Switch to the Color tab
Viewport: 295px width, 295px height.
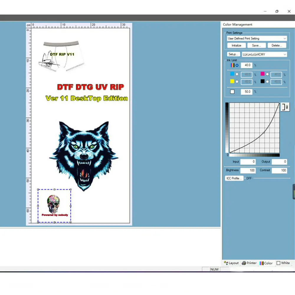click(266, 263)
